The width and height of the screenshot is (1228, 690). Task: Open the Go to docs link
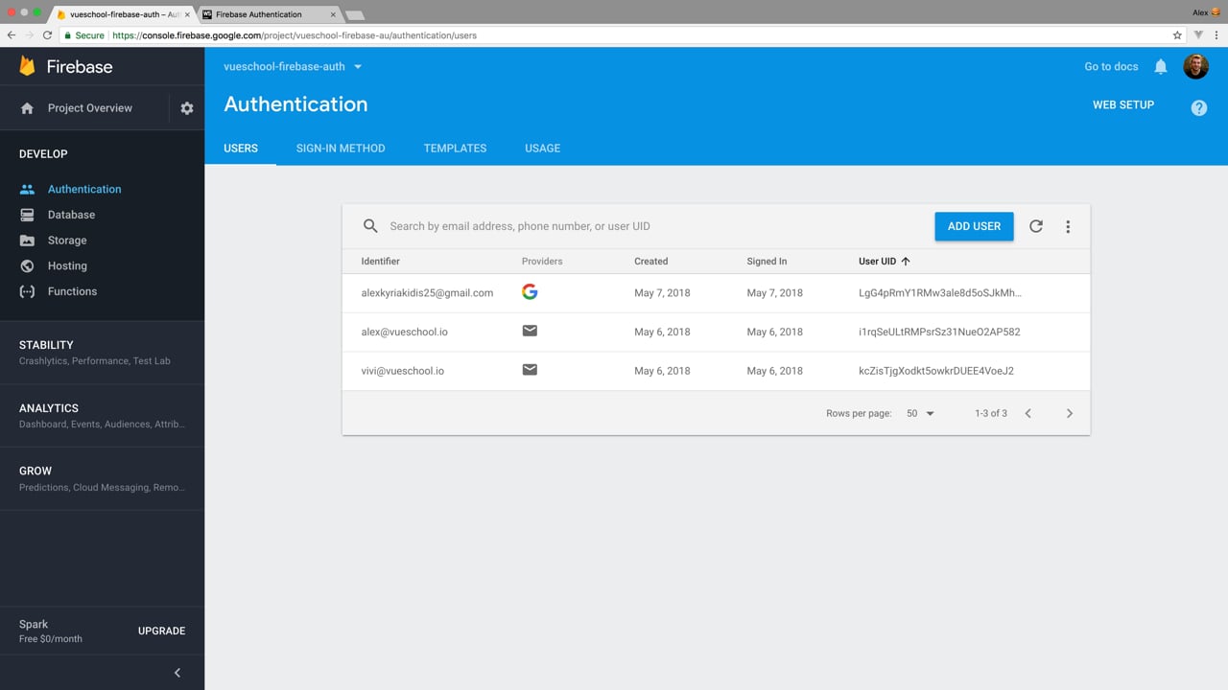pyautogui.click(x=1111, y=66)
